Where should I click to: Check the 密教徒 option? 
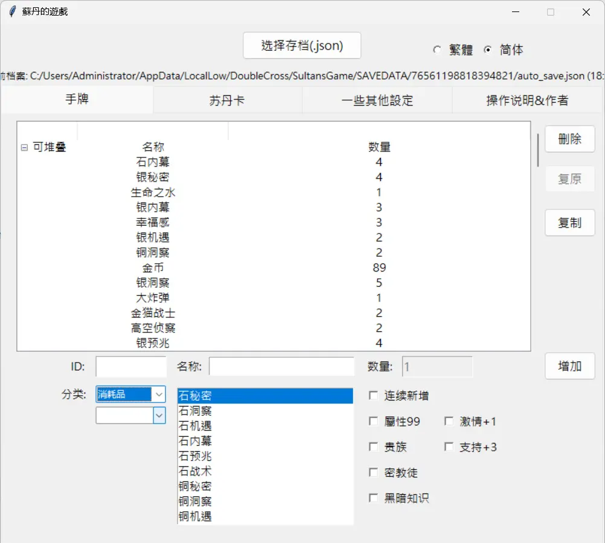(373, 472)
